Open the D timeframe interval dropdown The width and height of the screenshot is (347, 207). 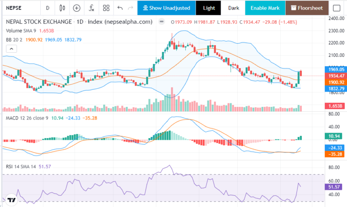click(48, 8)
